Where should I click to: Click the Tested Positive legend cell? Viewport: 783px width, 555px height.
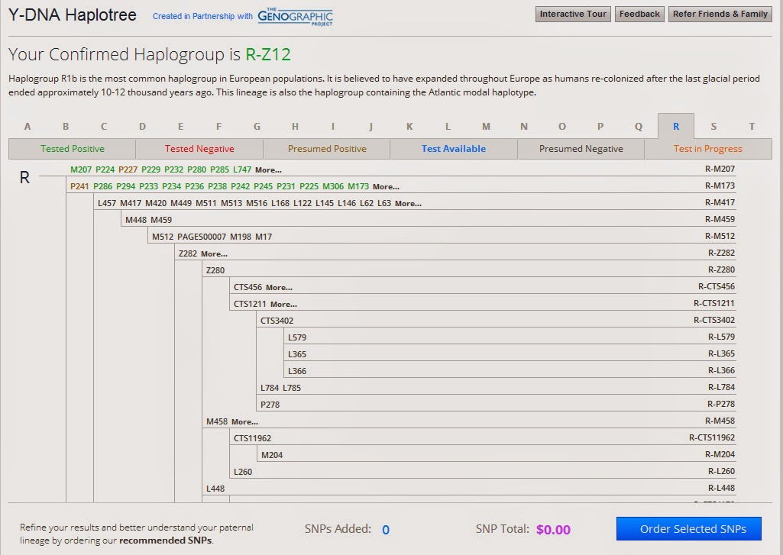coord(73,149)
